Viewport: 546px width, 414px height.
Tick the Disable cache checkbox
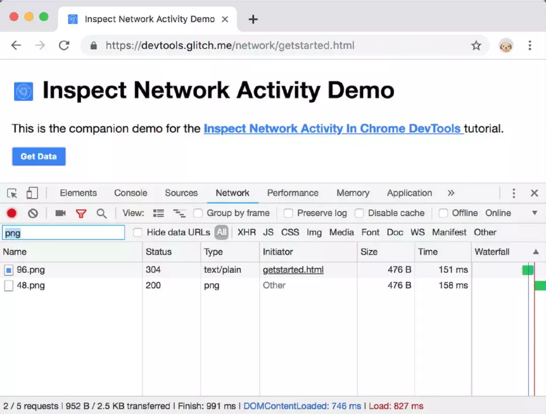(x=359, y=213)
